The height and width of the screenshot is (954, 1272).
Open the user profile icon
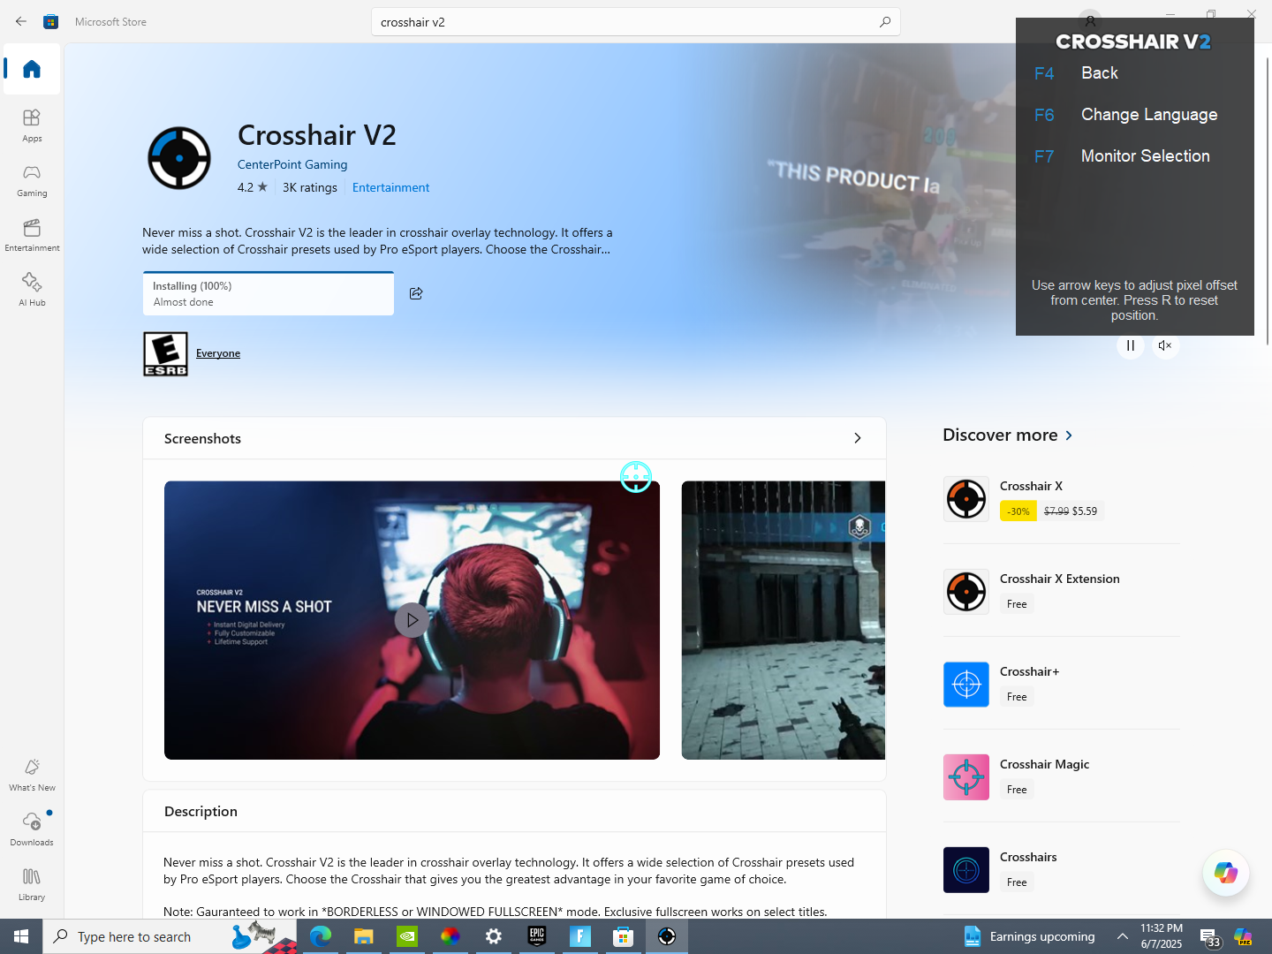click(1091, 19)
